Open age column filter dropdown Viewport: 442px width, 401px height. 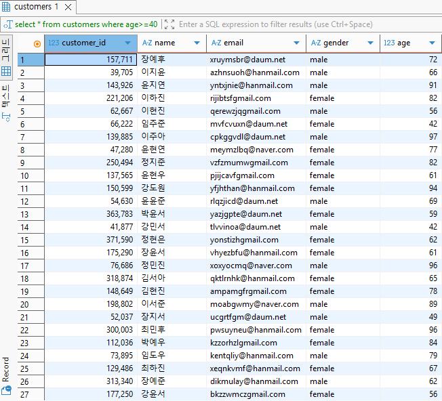(432, 43)
